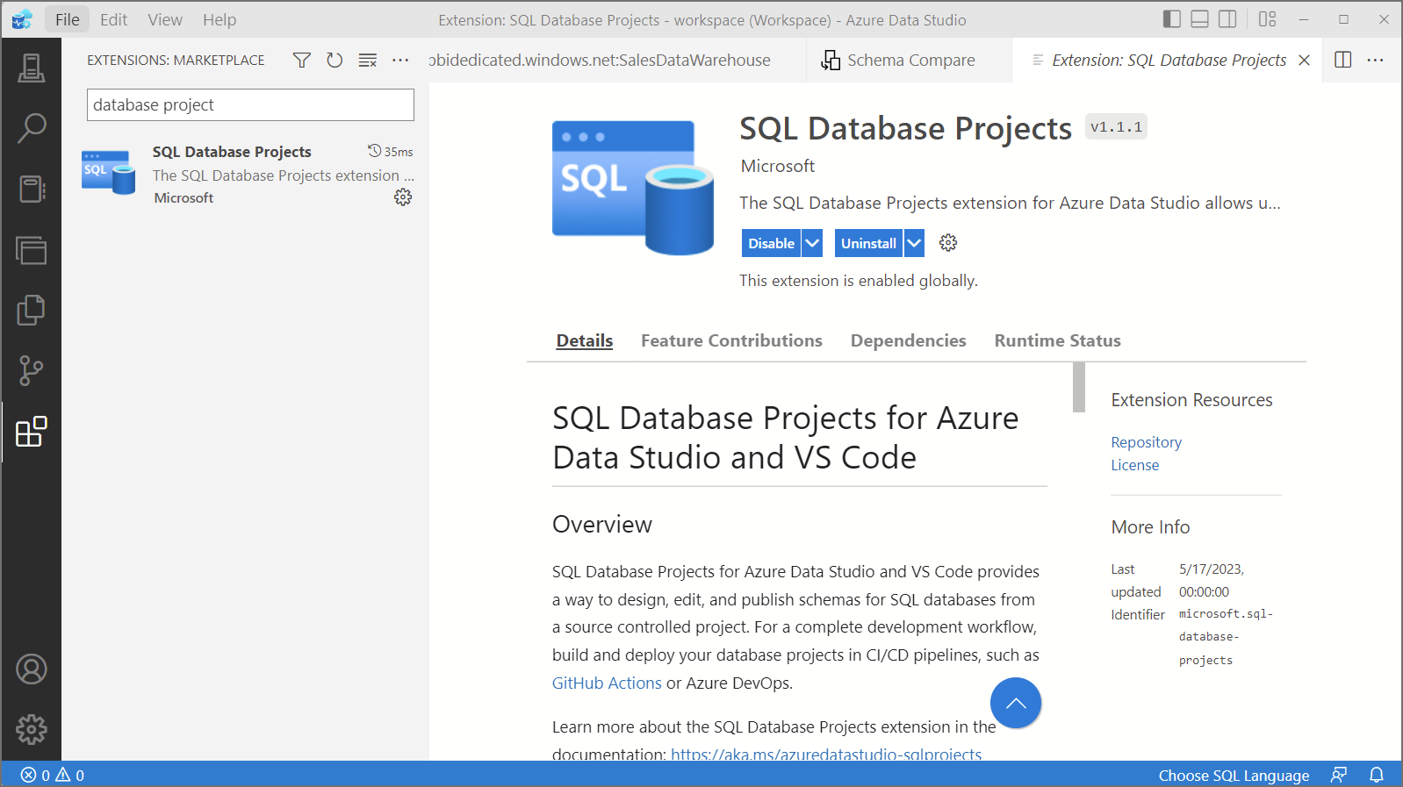The height and width of the screenshot is (787, 1403).
Task: Select the Dependencies tab
Action: coord(908,340)
